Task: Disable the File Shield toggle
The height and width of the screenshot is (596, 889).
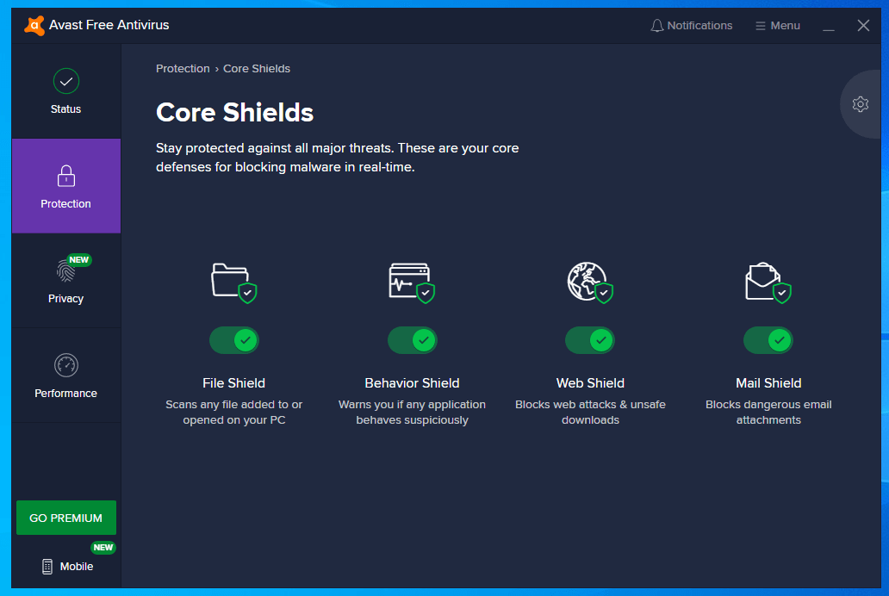Action: pyautogui.click(x=234, y=340)
